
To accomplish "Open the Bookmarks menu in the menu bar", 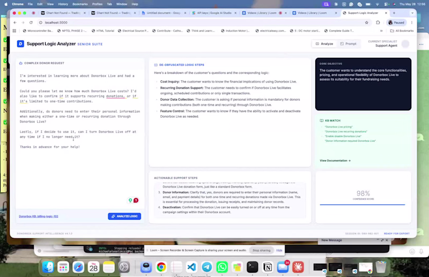I will [x=80, y=4].
